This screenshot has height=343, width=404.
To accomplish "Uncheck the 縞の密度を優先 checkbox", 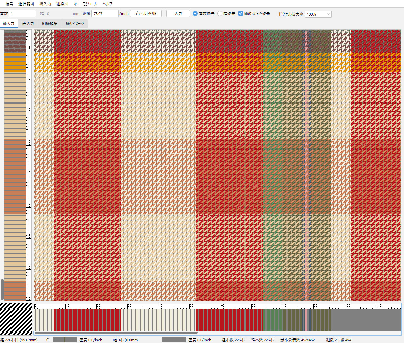I will [x=241, y=13].
